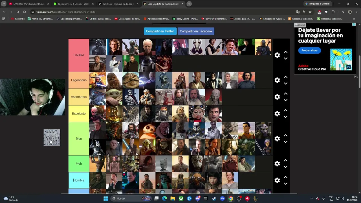This screenshot has height=203, width=361.
Task: Open the Extensions puzzle menu
Action: pyautogui.click(x=333, y=12)
